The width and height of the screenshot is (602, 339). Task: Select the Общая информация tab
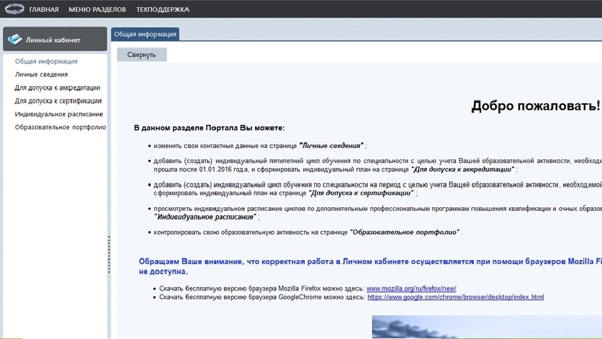point(145,34)
